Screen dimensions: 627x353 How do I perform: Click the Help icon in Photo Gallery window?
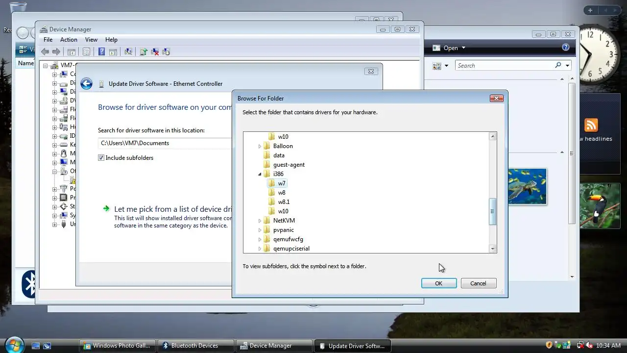tap(566, 48)
